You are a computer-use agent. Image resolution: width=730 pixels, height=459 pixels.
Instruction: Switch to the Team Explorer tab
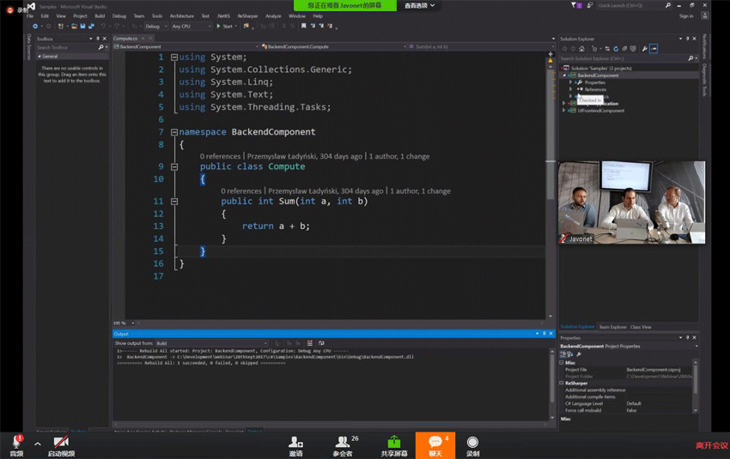612,328
